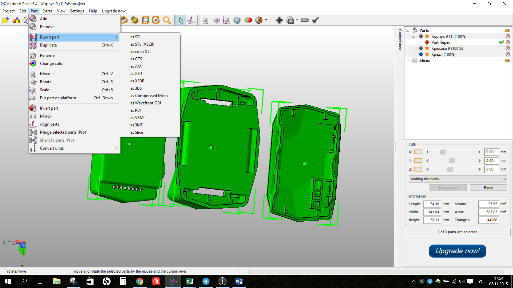Click the move part toolbar icon
The image size is (513, 288).
click(x=205, y=20)
